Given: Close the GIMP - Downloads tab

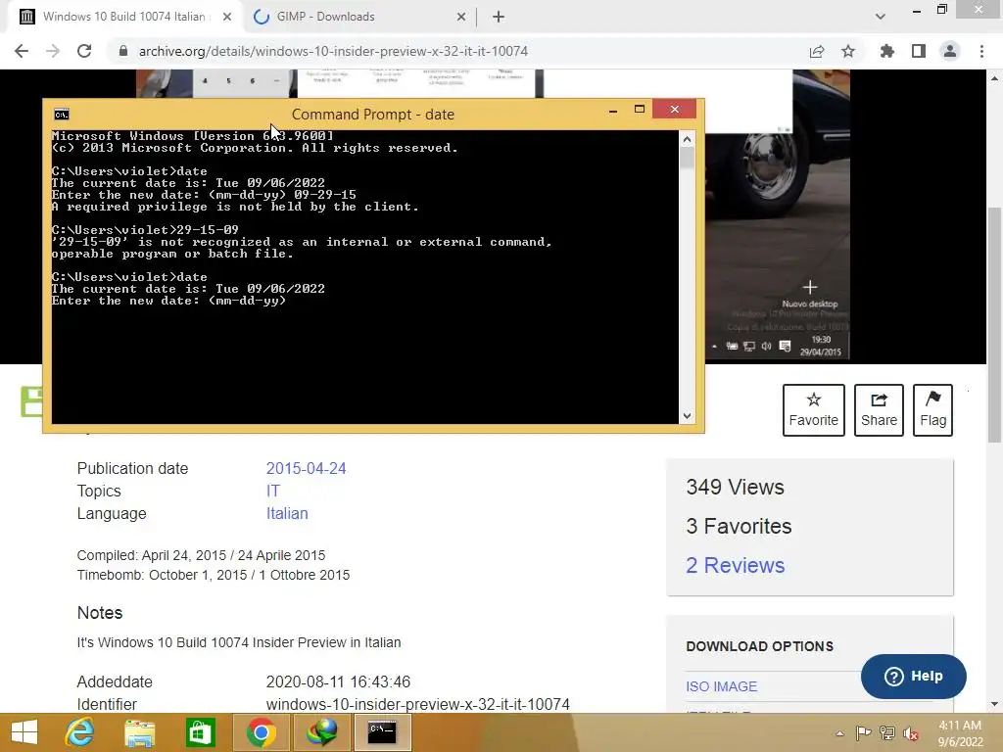Looking at the screenshot, I should [x=461, y=18].
